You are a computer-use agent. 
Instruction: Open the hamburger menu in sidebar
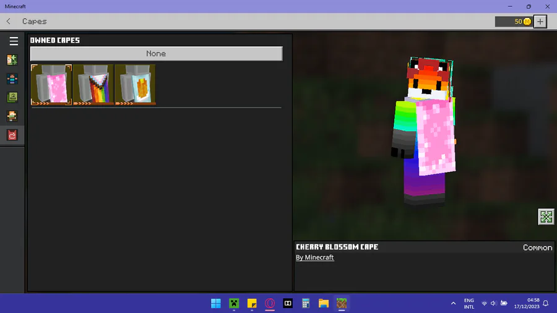click(x=14, y=41)
